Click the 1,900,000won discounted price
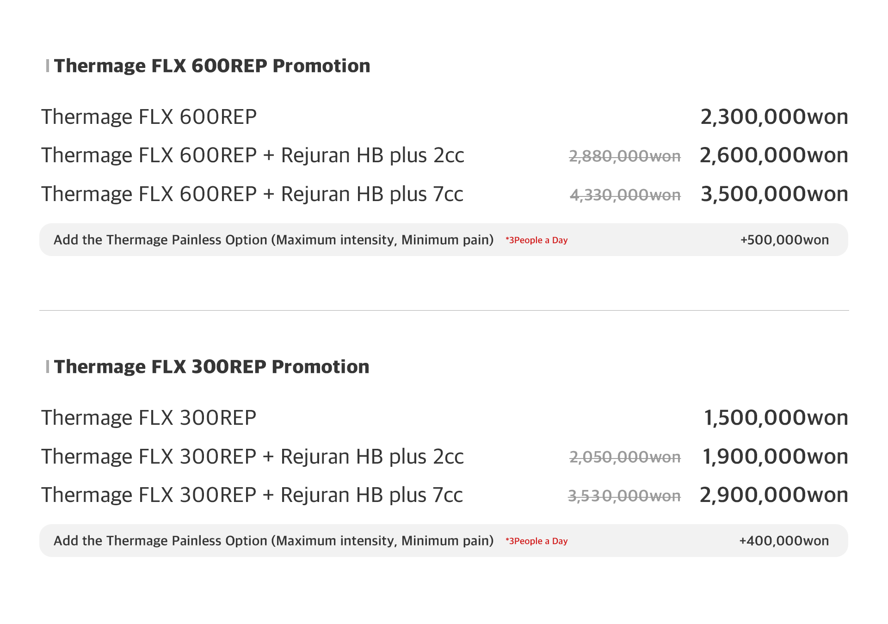 [775, 457]
